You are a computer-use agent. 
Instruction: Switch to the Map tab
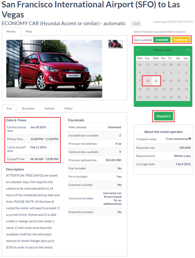pos(29,31)
